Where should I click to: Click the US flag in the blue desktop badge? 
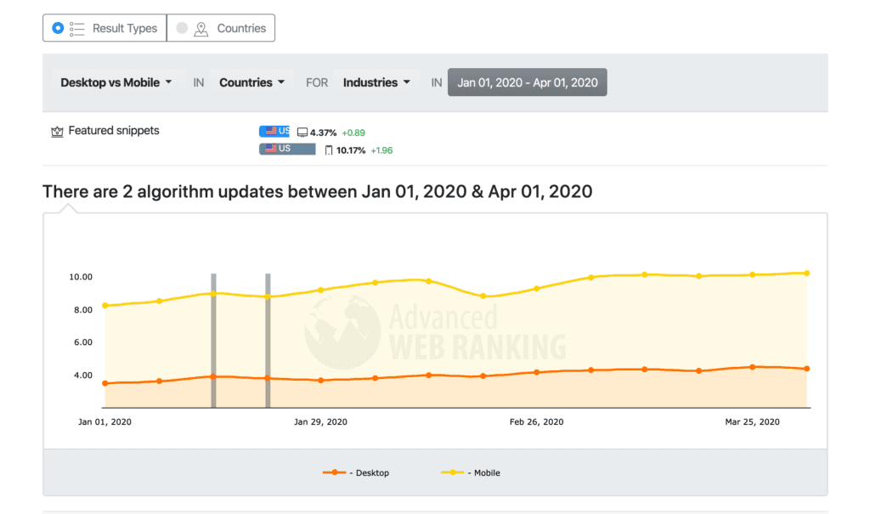click(x=271, y=131)
